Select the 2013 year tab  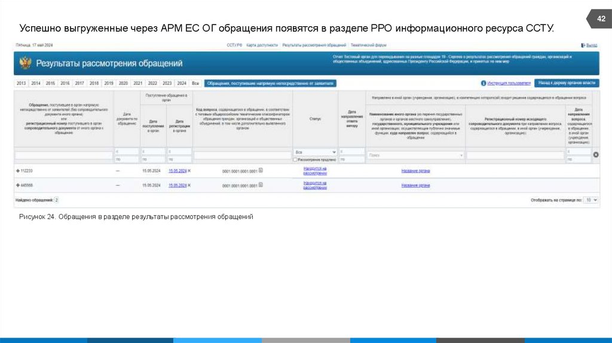(21, 83)
